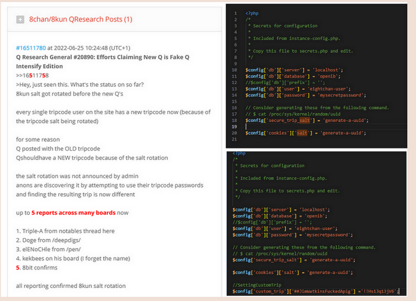Click the 'eightchan-user' line in top editor
The width and height of the screenshot is (416, 301).
click(298, 89)
